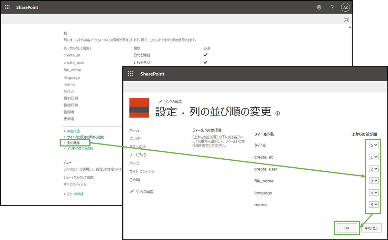Open settings gear in back window
This screenshot has height=240, width=388.
[319, 7]
